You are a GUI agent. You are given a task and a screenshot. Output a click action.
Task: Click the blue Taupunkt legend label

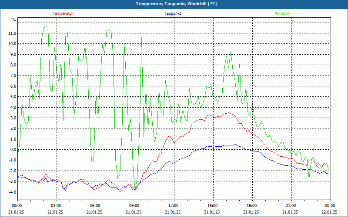172,13
